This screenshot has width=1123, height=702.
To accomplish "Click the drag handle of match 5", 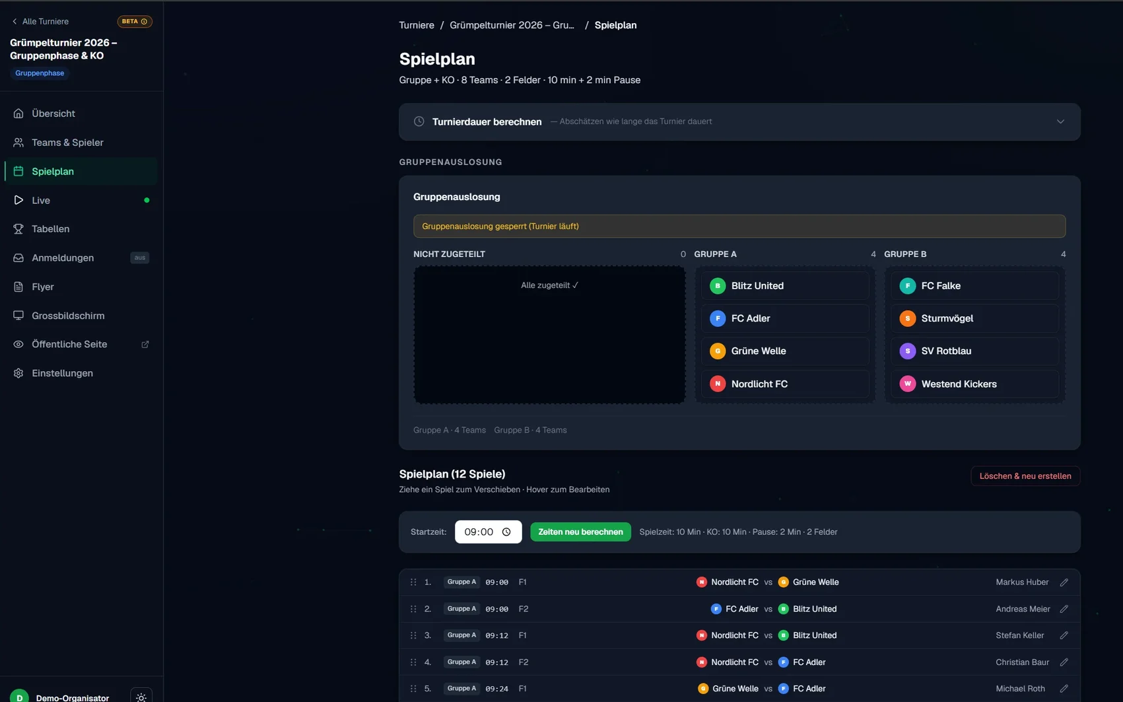I will (413, 689).
